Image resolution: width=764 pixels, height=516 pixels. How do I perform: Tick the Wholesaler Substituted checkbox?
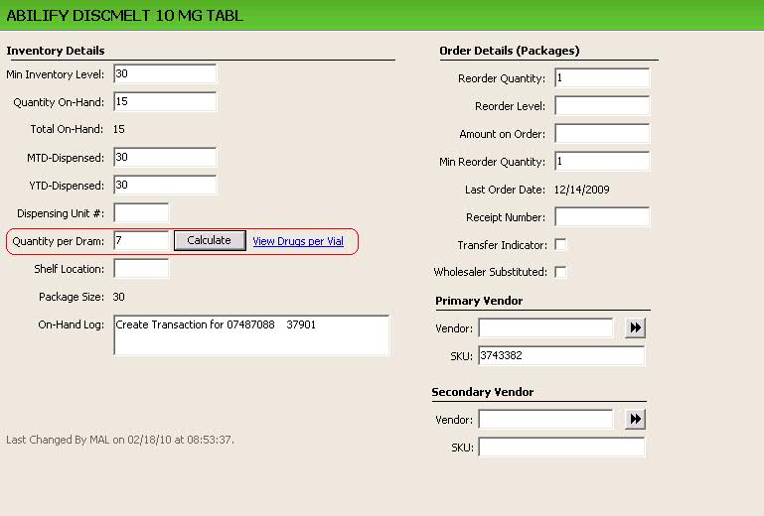(560, 272)
